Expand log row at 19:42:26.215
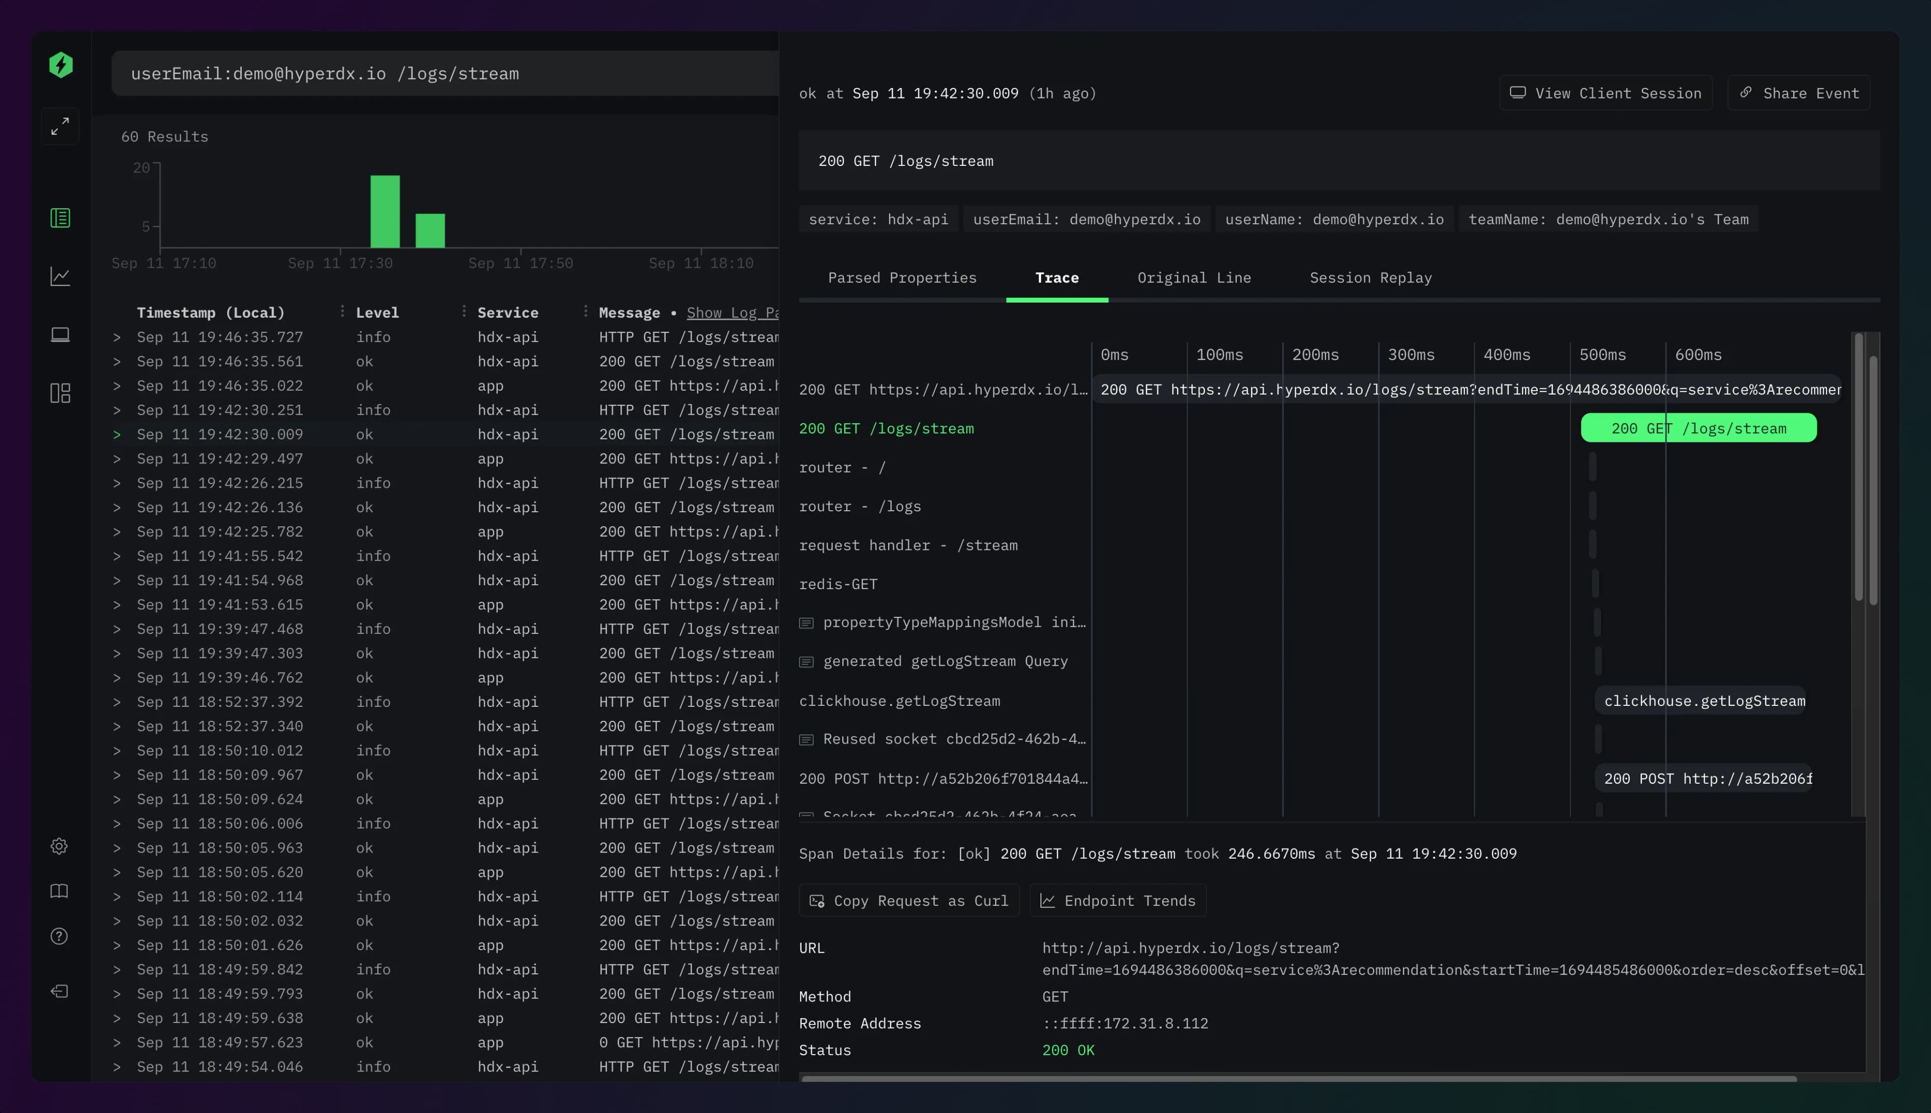Image resolution: width=1931 pixels, height=1113 pixels. (x=117, y=483)
